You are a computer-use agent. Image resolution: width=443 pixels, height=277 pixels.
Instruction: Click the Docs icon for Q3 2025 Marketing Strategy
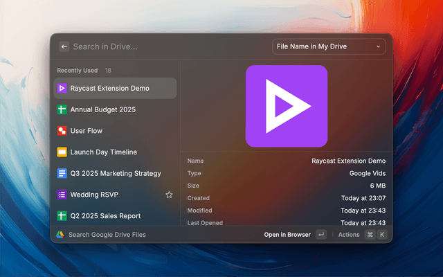coord(62,173)
